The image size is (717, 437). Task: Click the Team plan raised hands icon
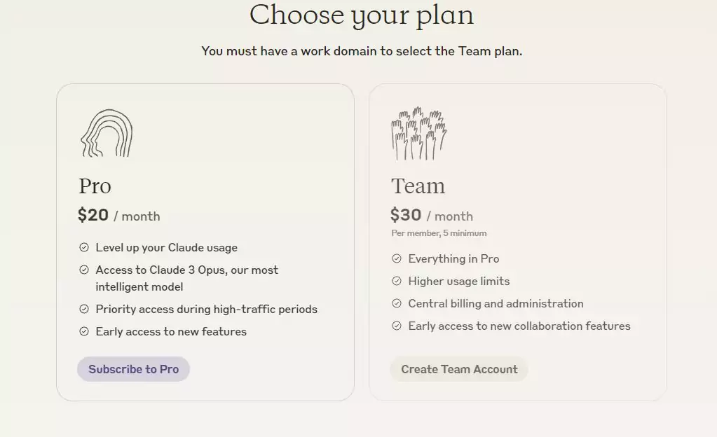point(419,134)
